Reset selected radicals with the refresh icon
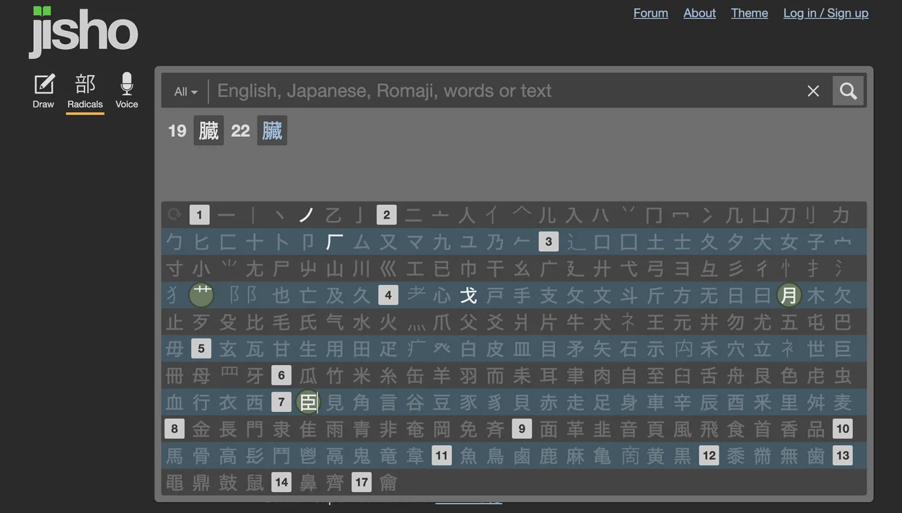Viewport: 902px width, 513px height. pyautogui.click(x=174, y=214)
